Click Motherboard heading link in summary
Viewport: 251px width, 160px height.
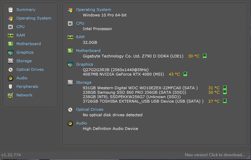pyautogui.click(x=88, y=51)
